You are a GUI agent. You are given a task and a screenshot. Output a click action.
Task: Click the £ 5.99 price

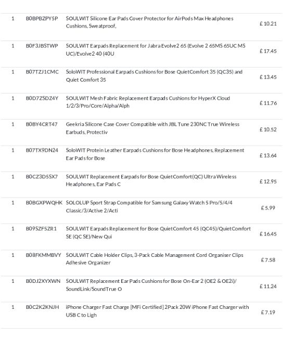pos(268,208)
